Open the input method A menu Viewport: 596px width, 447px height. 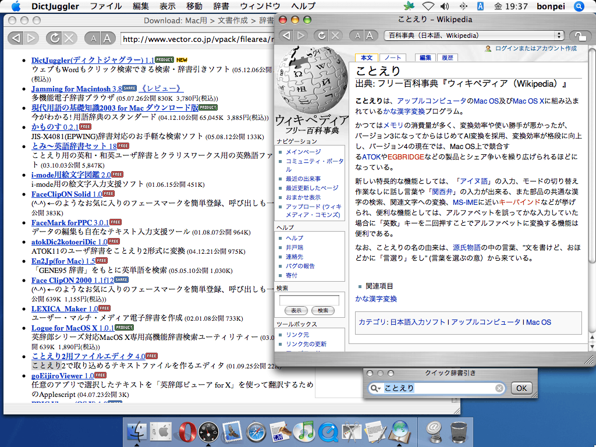click(x=480, y=6)
